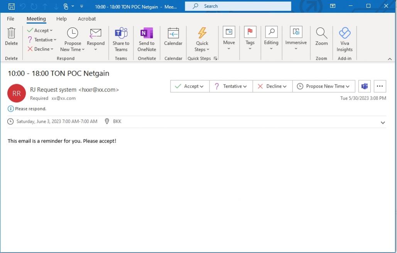Screen dimensions: 397x253
Task: Click inside the Search box
Action: click(x=237, y=6)
